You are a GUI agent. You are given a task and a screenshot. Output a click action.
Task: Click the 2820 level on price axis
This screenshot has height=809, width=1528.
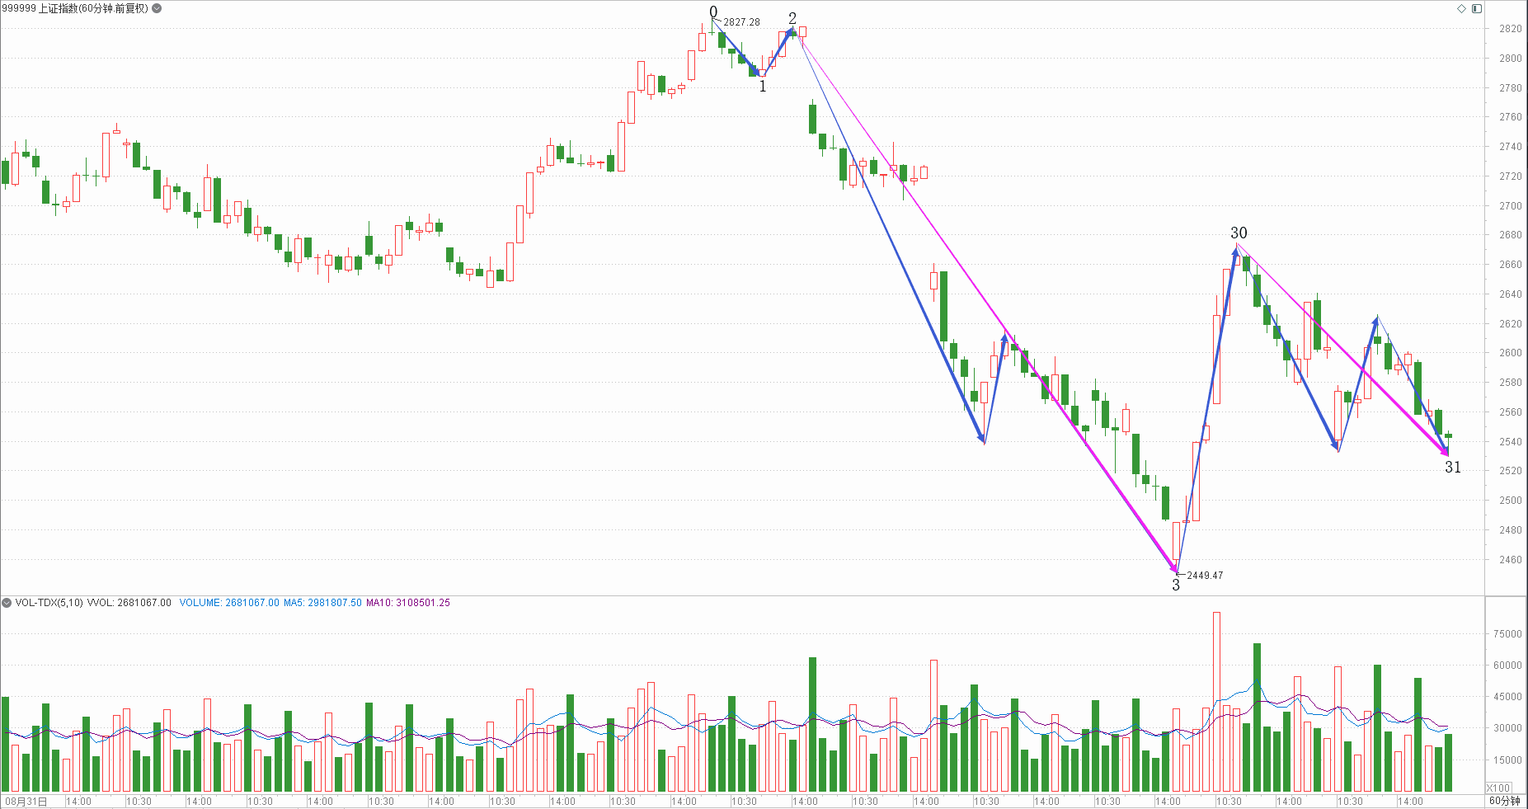pyautogui.click(x=1510, y=29)
